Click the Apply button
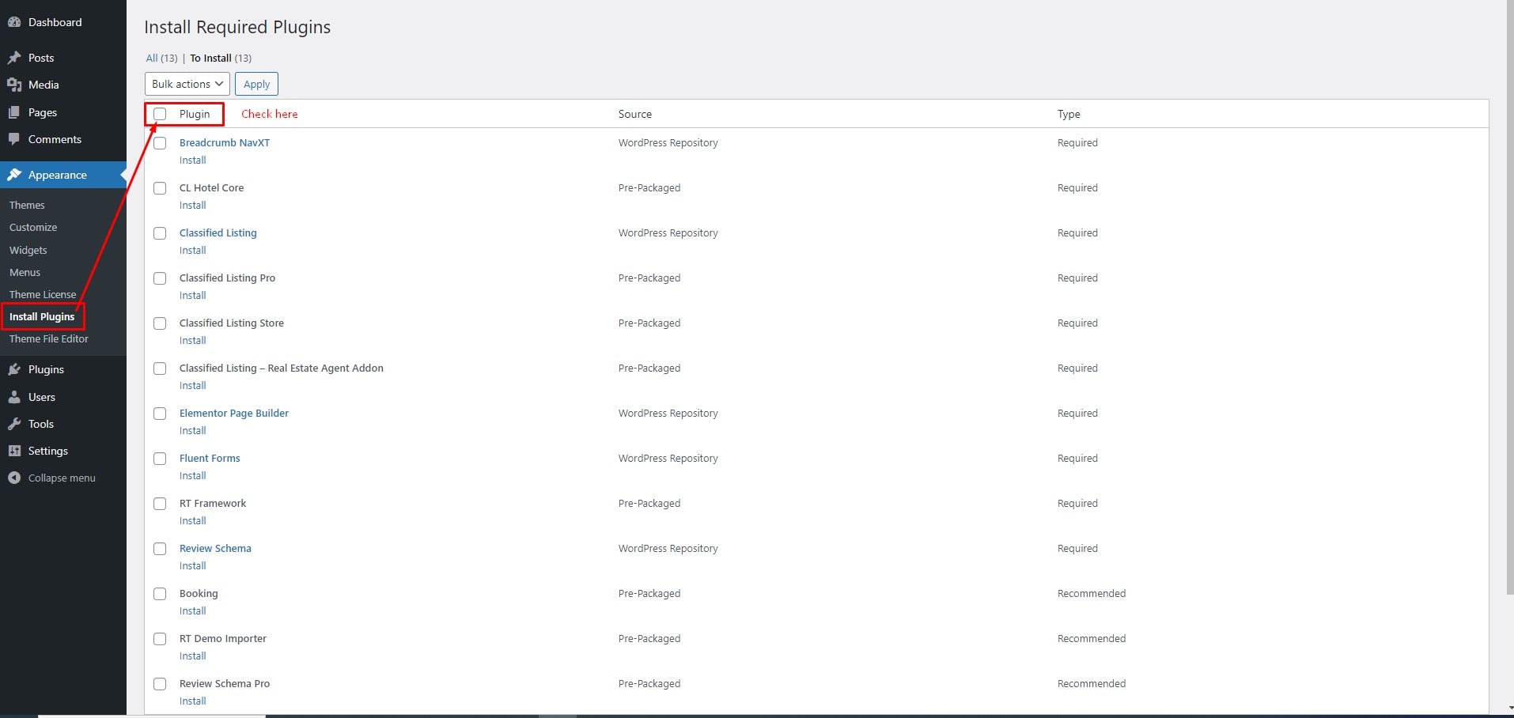1514x718 pixels. pyautogui.click(x=256, y=84)
